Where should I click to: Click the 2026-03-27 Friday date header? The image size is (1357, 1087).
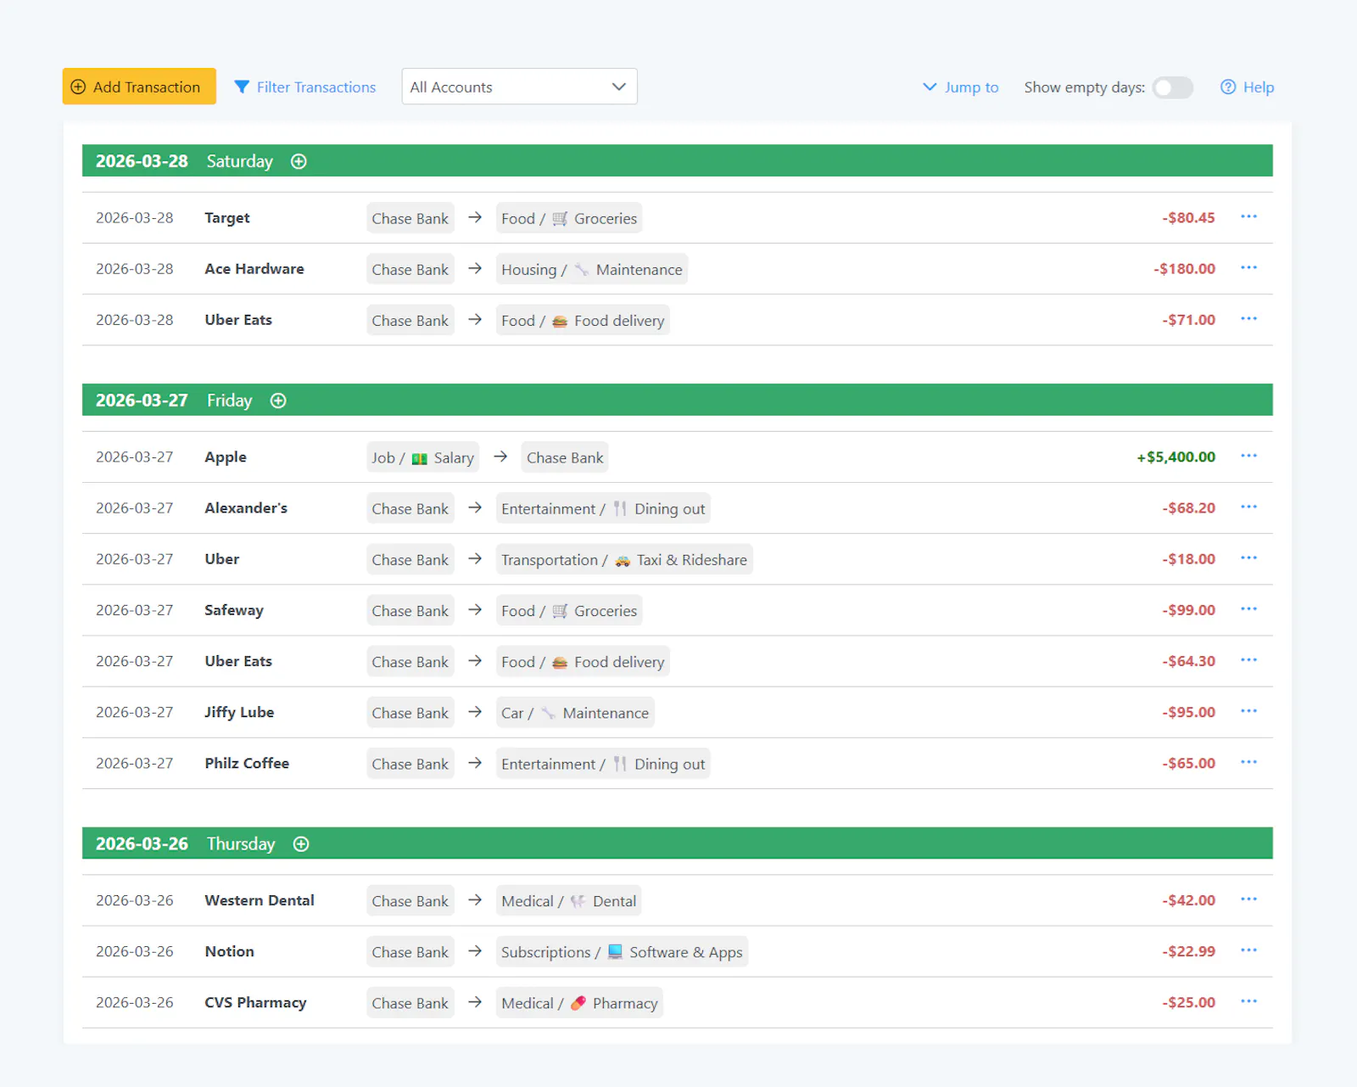(678, 400)
